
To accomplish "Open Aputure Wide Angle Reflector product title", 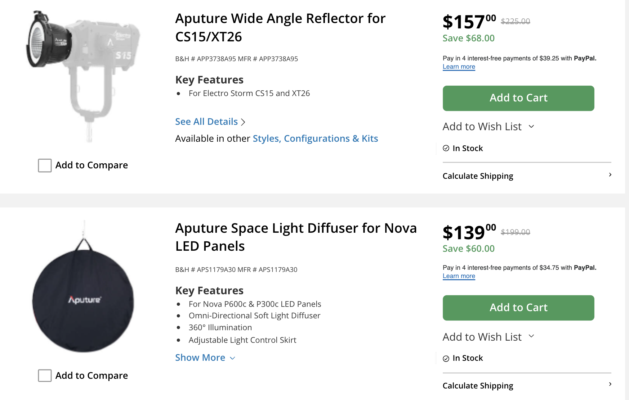I will tap(280, 28).
